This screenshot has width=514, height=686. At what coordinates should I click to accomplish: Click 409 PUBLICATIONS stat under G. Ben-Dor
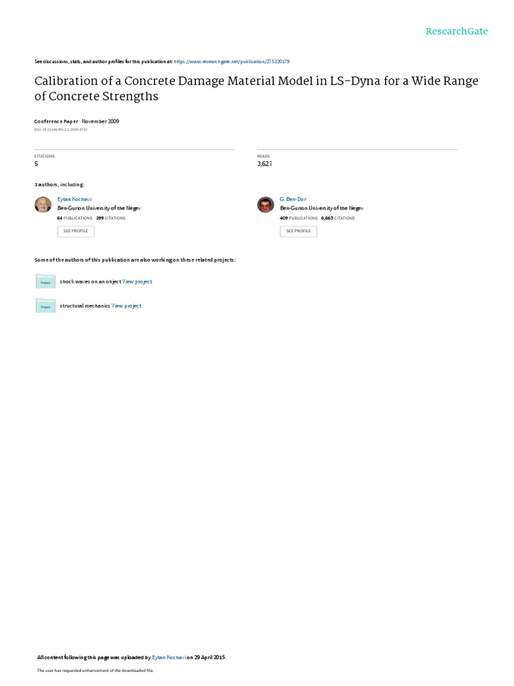(x=299, y=218)
